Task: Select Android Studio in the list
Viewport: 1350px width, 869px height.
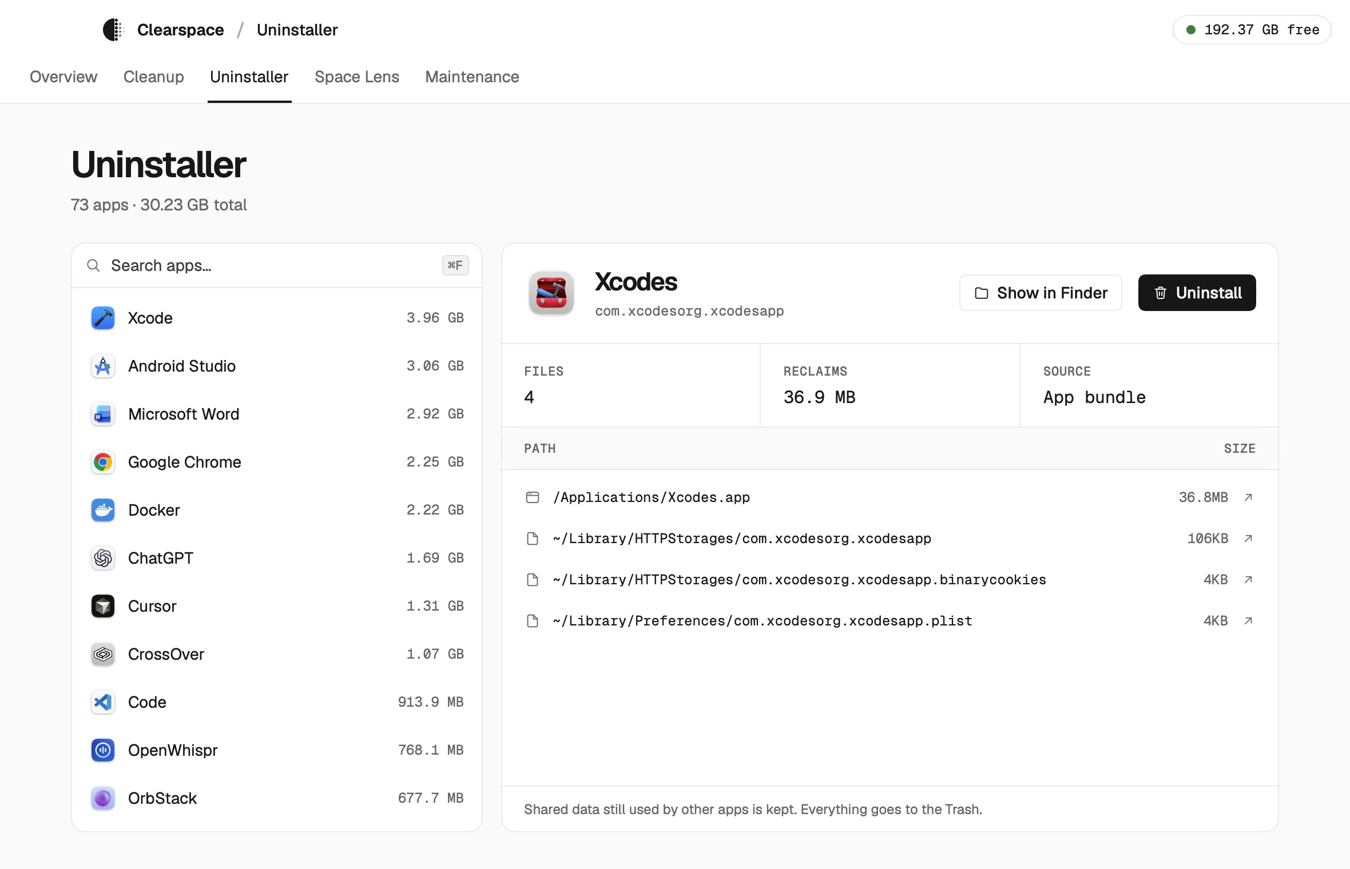Action: 277,366
